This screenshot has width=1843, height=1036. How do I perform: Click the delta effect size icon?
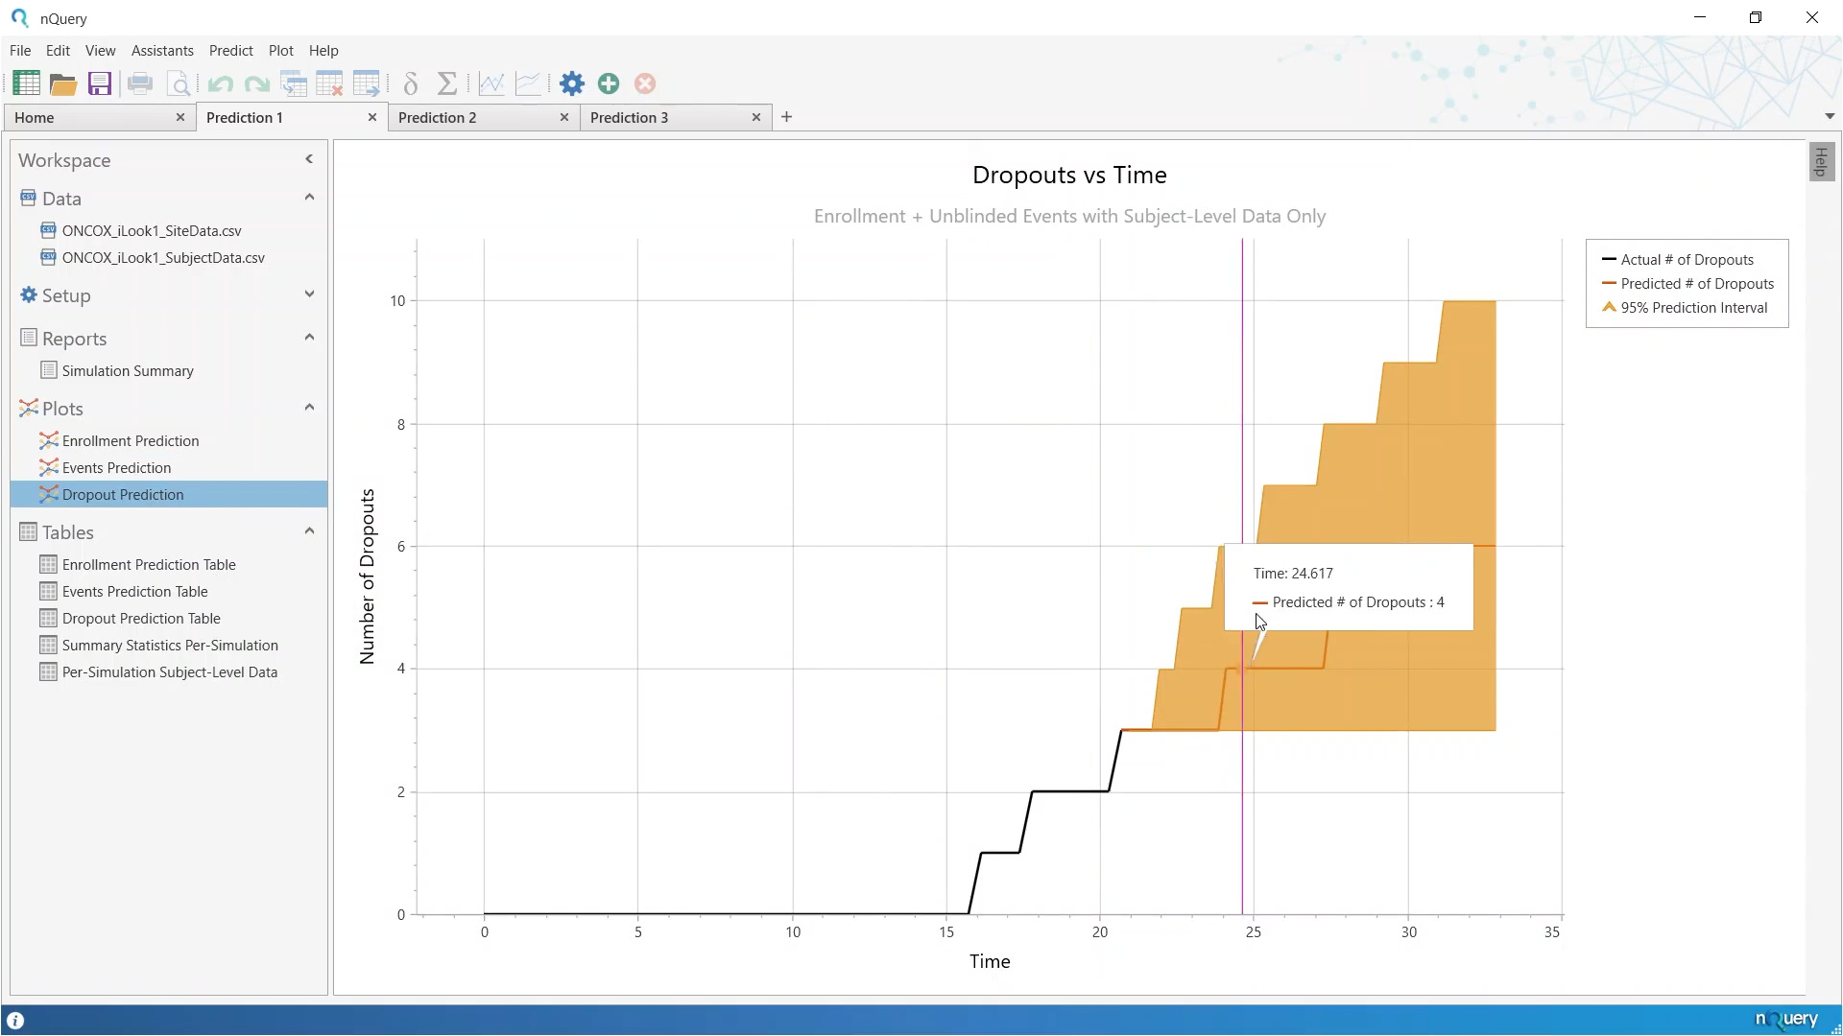point(411,83)
